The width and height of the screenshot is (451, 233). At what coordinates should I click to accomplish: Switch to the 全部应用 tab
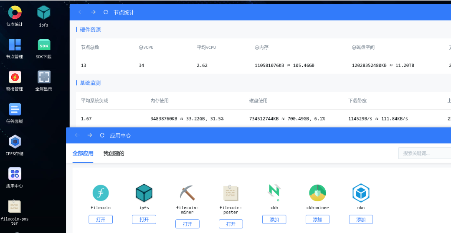83,153
